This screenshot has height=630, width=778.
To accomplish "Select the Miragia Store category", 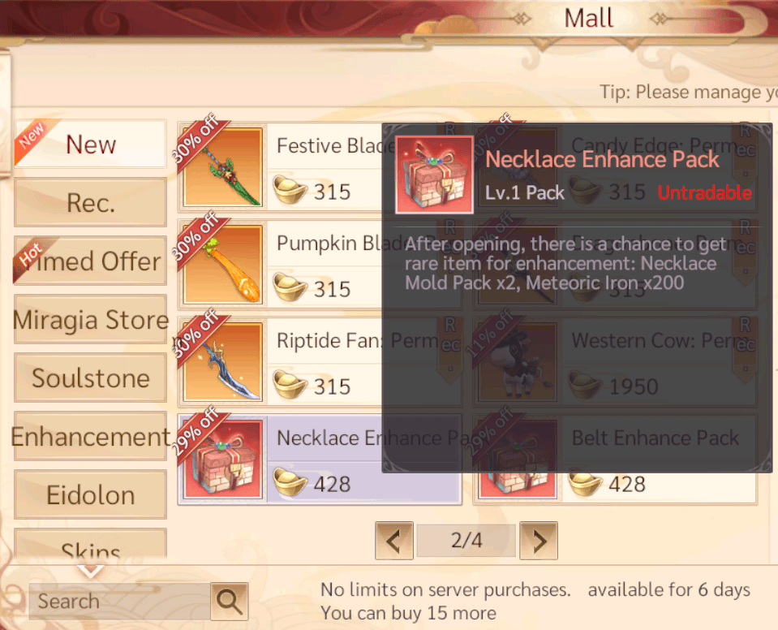I will point(90,319).
